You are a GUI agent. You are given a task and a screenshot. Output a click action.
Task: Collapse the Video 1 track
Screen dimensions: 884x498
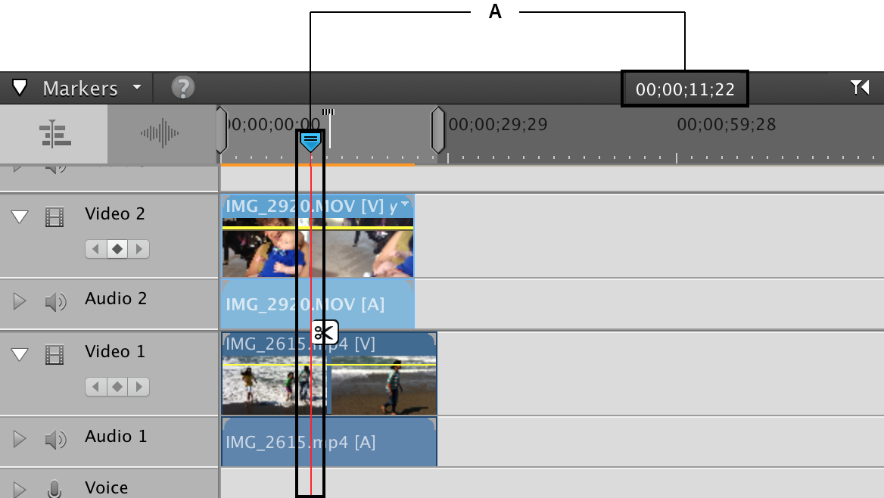20,354
